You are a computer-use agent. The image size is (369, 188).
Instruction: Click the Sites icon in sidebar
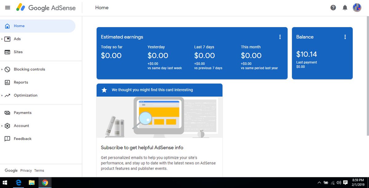(x=7, y=52)
